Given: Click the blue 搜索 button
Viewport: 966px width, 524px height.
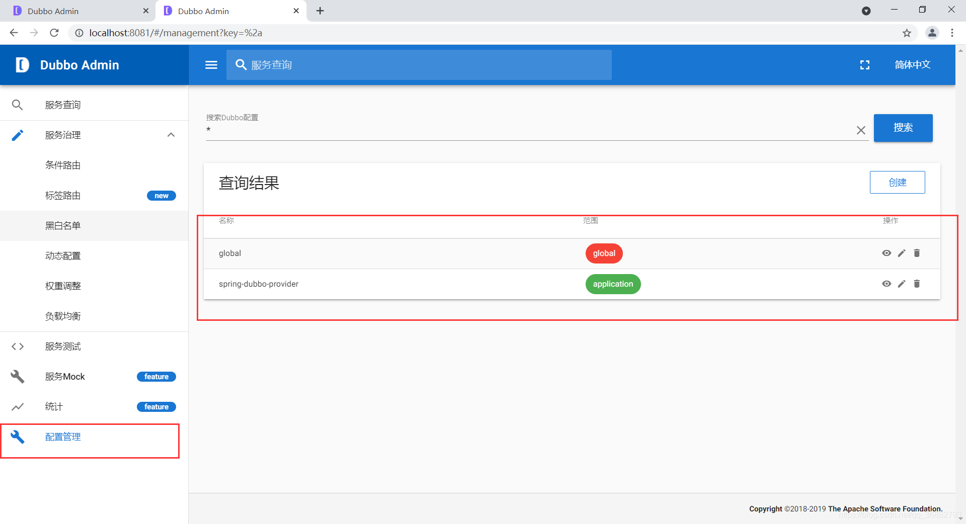Looking at the screenshot, I should [903, 128].
